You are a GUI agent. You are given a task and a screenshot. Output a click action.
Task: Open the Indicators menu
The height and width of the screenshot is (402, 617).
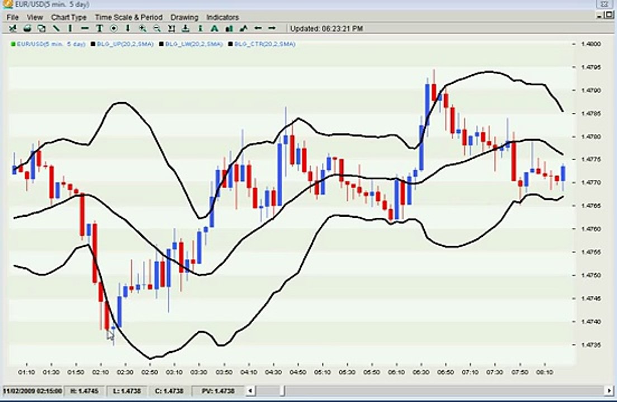(222, 17)
